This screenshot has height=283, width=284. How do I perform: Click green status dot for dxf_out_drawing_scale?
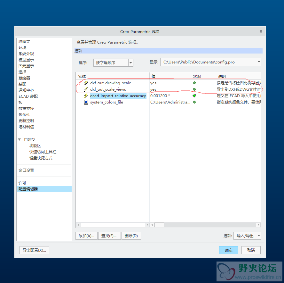pyautogui.click(x=194, y=83)
